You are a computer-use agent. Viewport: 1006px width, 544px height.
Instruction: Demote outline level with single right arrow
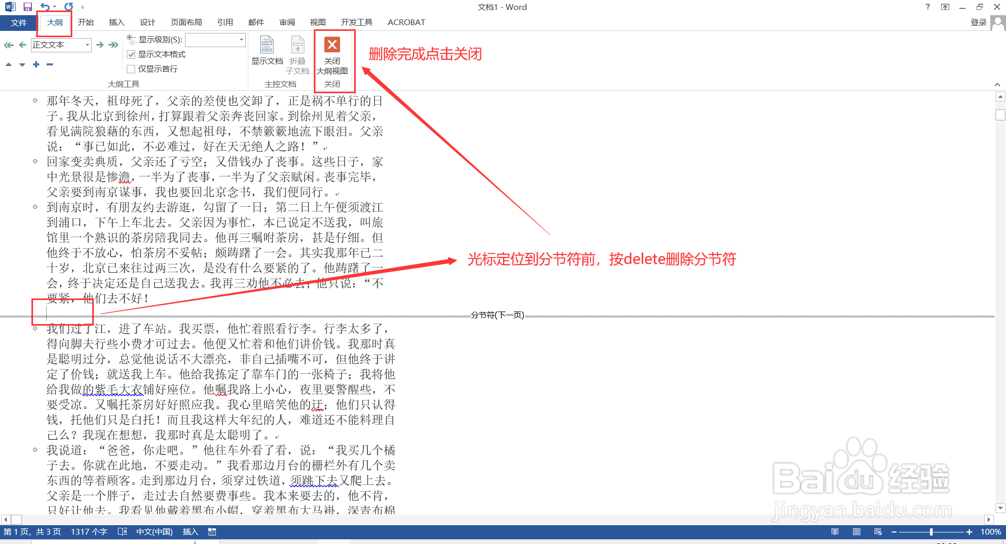[100, 45]
